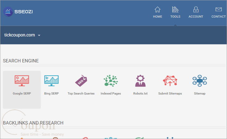Select the tickcoupon.com domain name
Viewport: 227px width, 139px height.
(x=19, y=35)
